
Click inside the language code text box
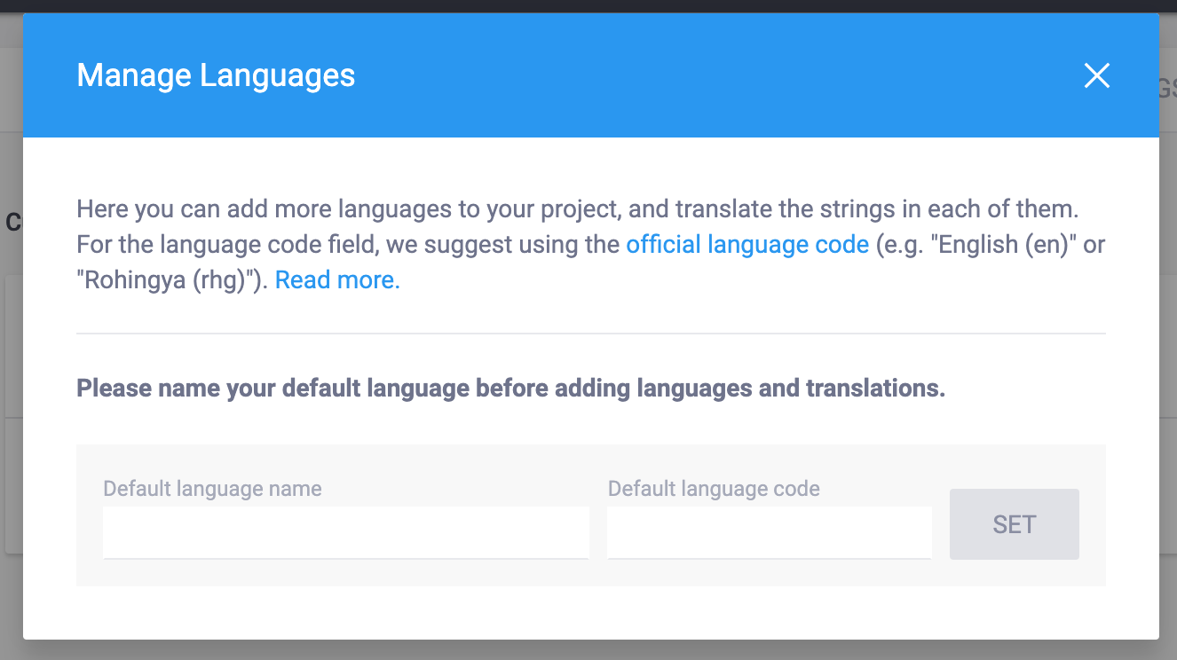(769, 532)
